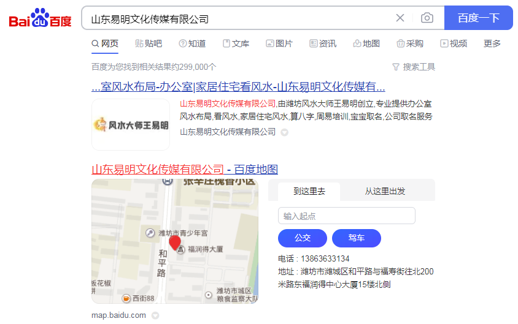The height and width of the screenshot is (324, 518).
Task: Expand arrow next to map.baidu.com
Action: [x=155, y=316]
